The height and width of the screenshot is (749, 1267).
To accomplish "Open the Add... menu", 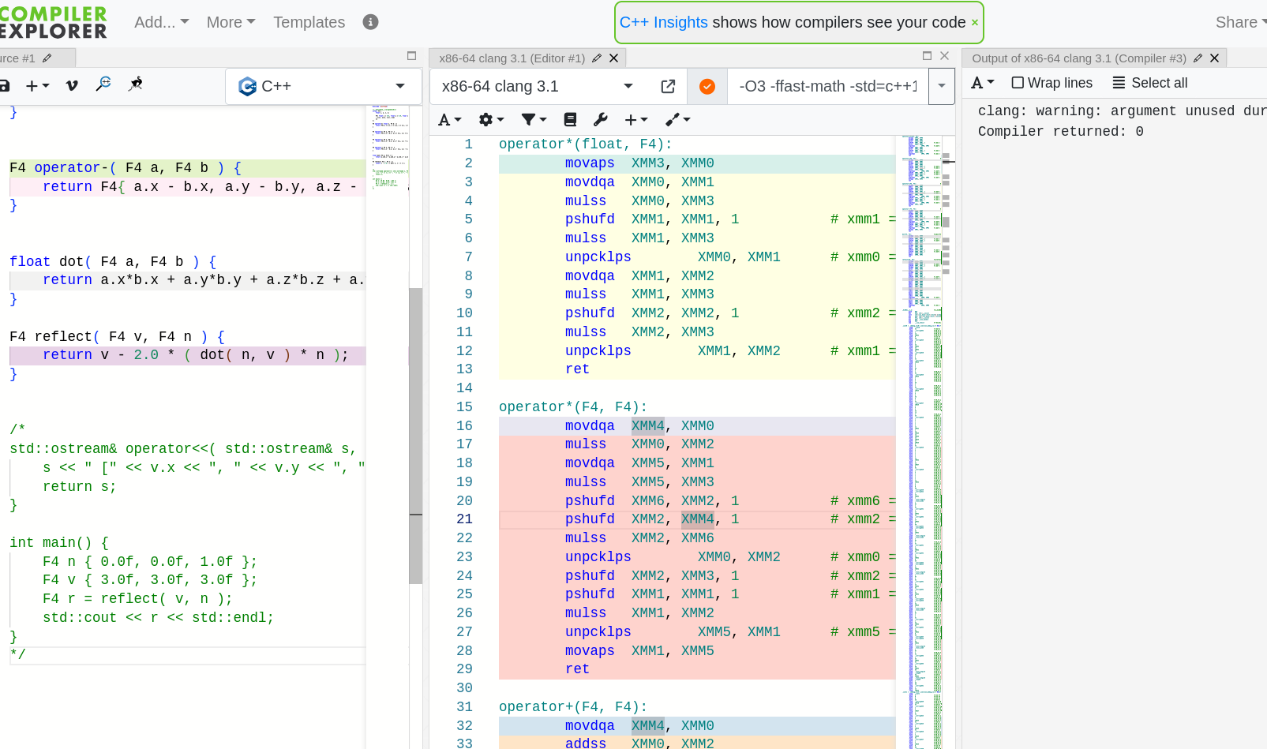I will click(161, 22).
